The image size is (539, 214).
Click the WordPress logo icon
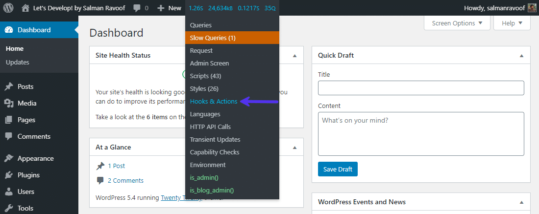pyautogui.click(x=8, y=8)
